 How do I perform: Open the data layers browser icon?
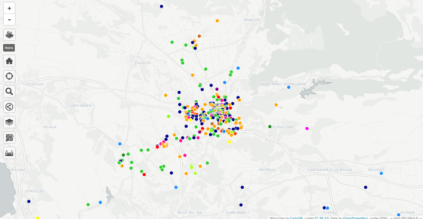(10, 35)
